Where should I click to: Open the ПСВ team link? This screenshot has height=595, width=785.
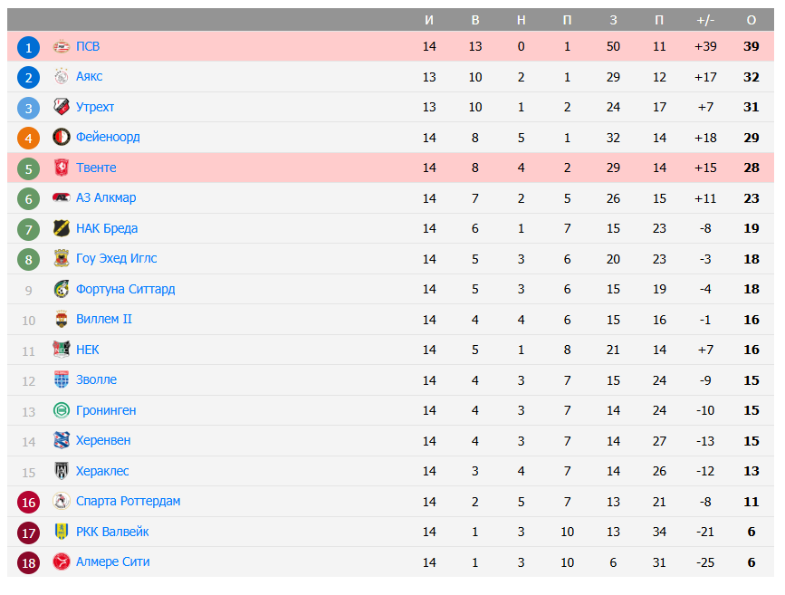click(88, 46)
